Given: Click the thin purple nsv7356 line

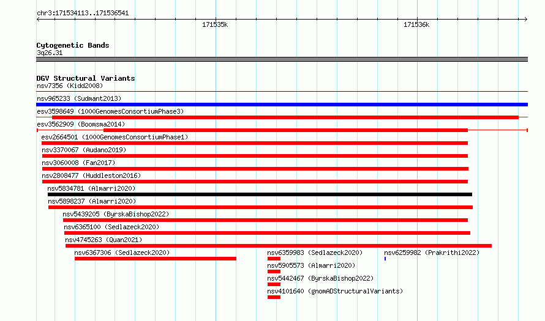Looking at the screenshot, I should pos(282,92).
